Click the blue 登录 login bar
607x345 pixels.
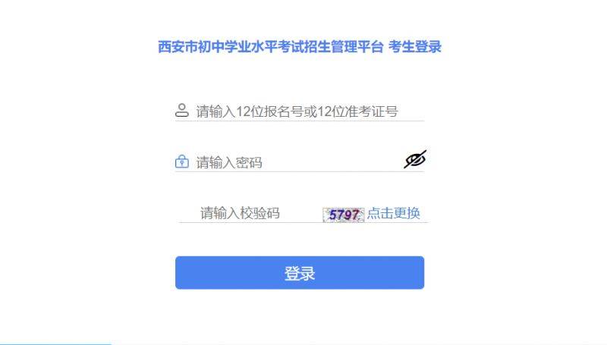point(300,273)
